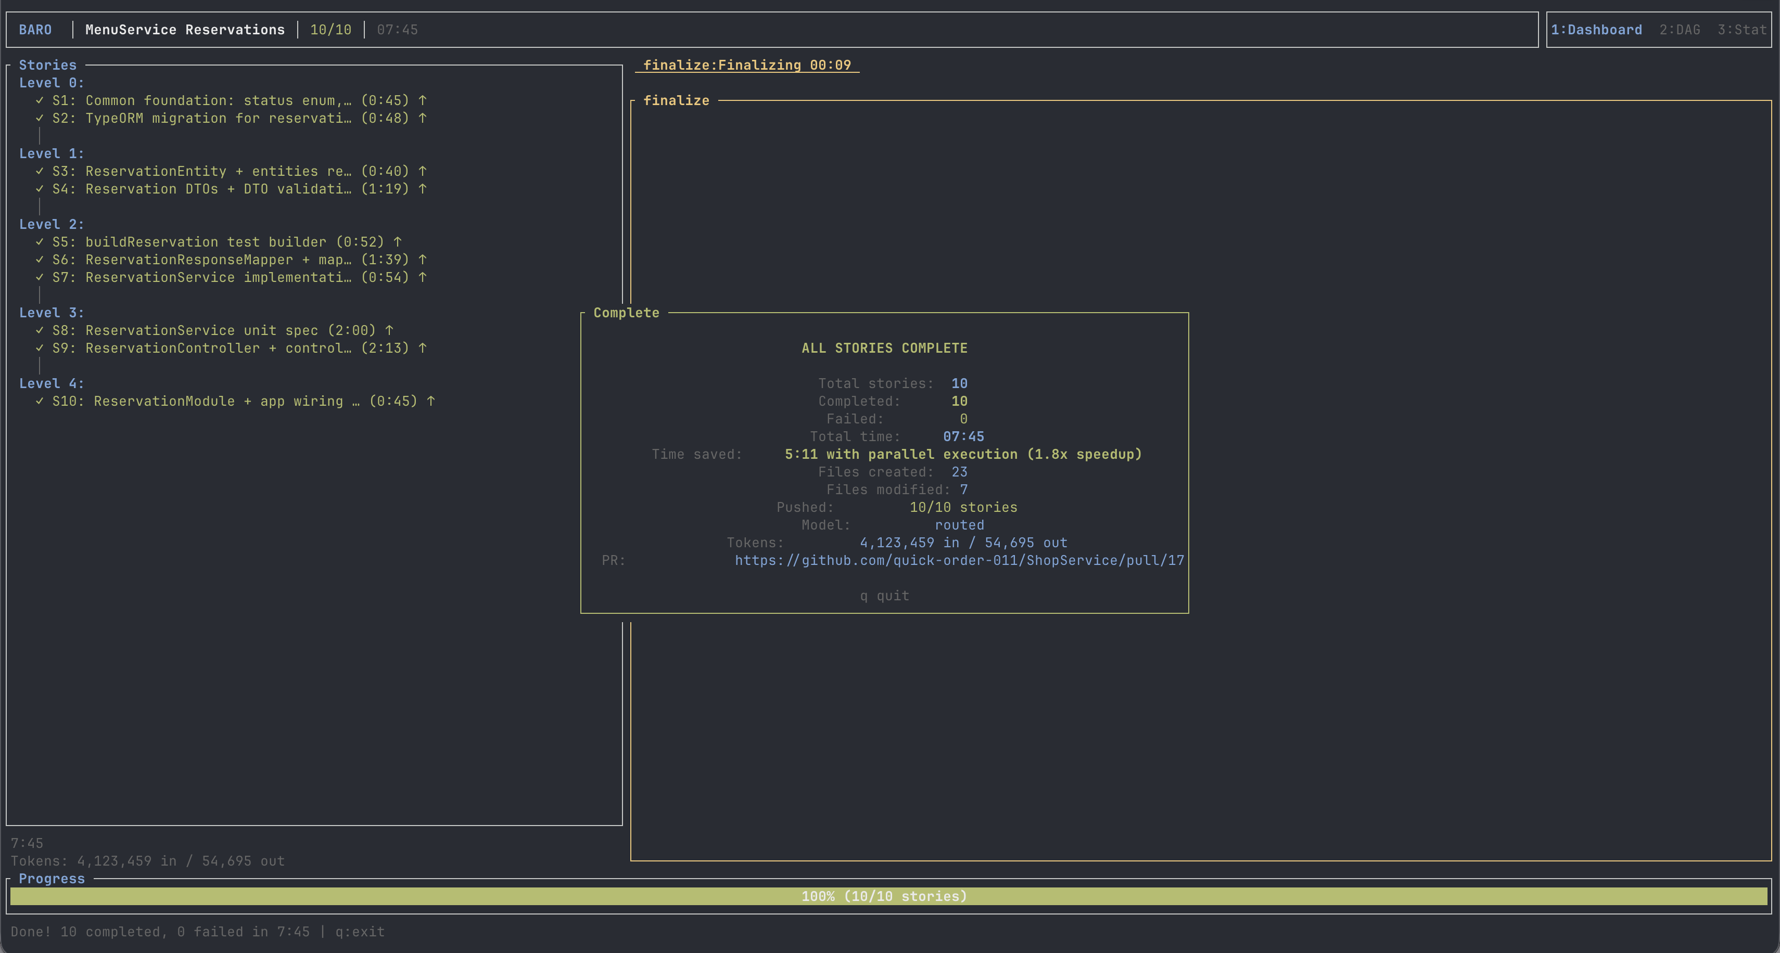This screenshot has width=1780, height=953.
Task: Click 'q:exit' in the bottom status line
Action: point(360,932)
